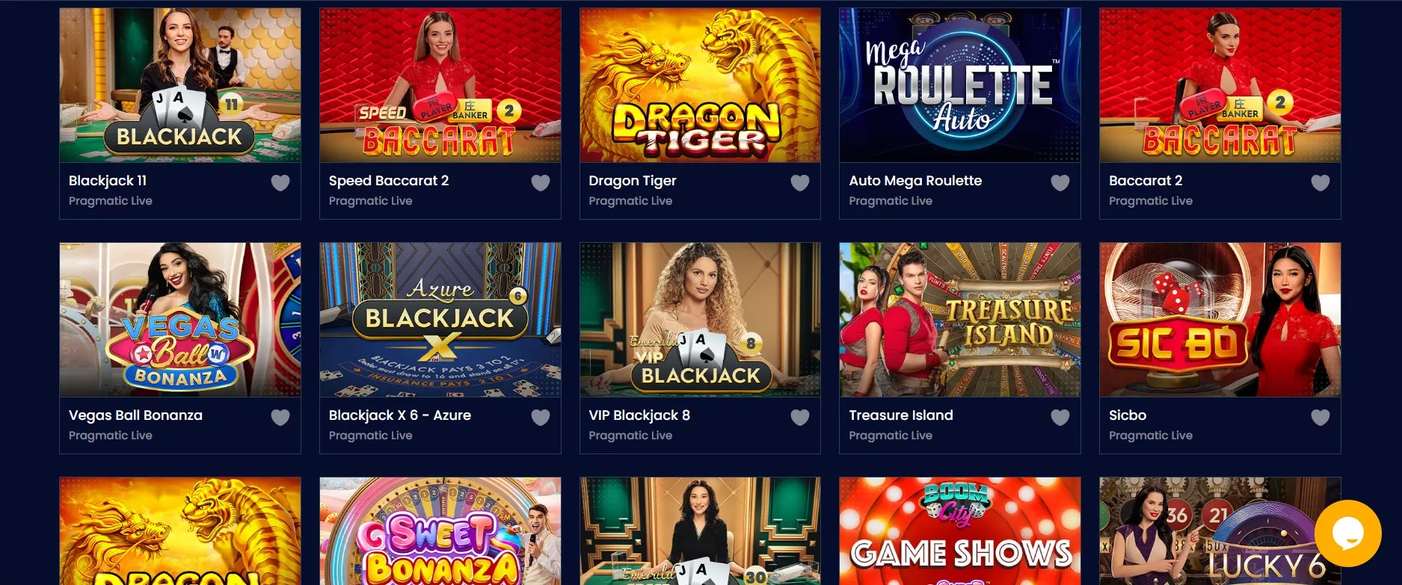Click the Vegas Ball Bonanza title
This screenshot has height=585, width=1402.
(135, 415)
